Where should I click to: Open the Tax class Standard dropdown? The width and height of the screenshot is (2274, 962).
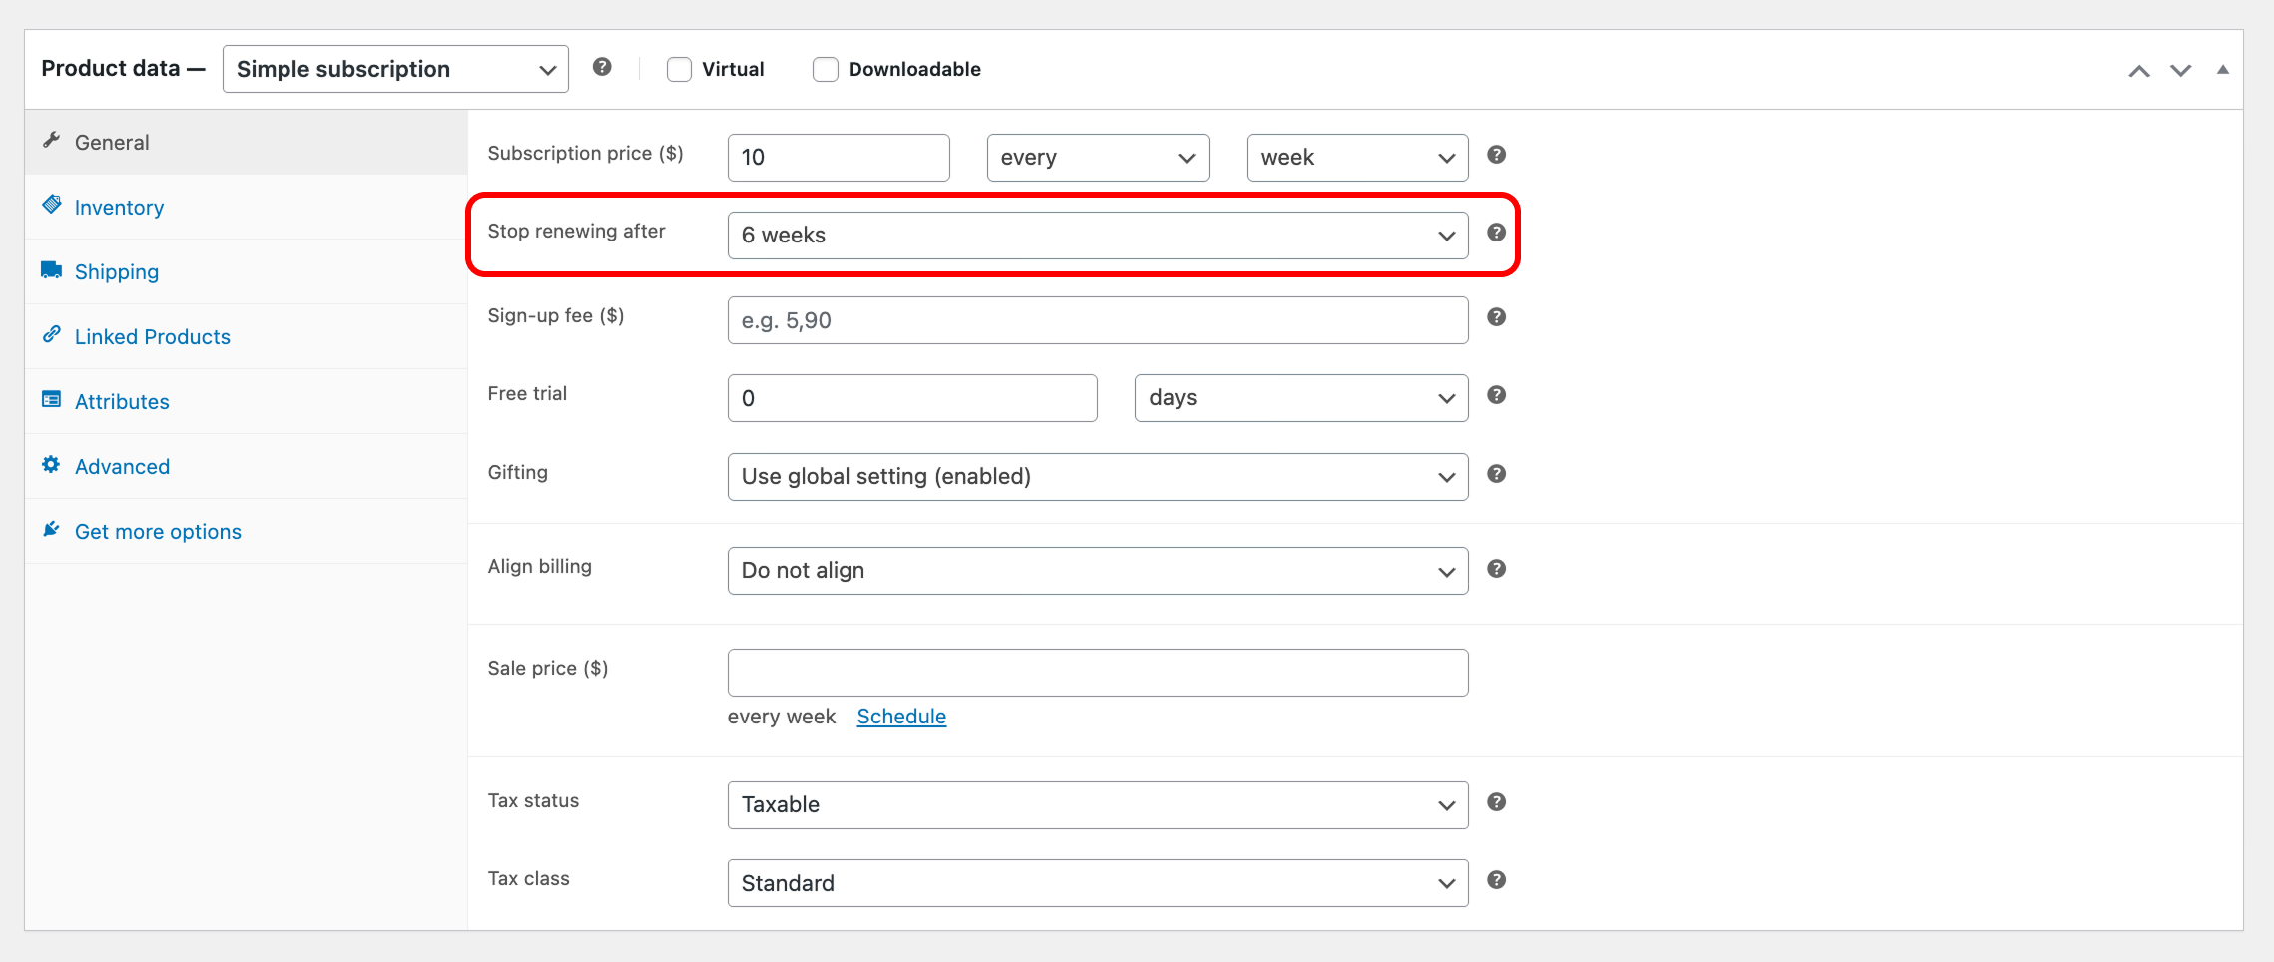(x=1098, y=883)
